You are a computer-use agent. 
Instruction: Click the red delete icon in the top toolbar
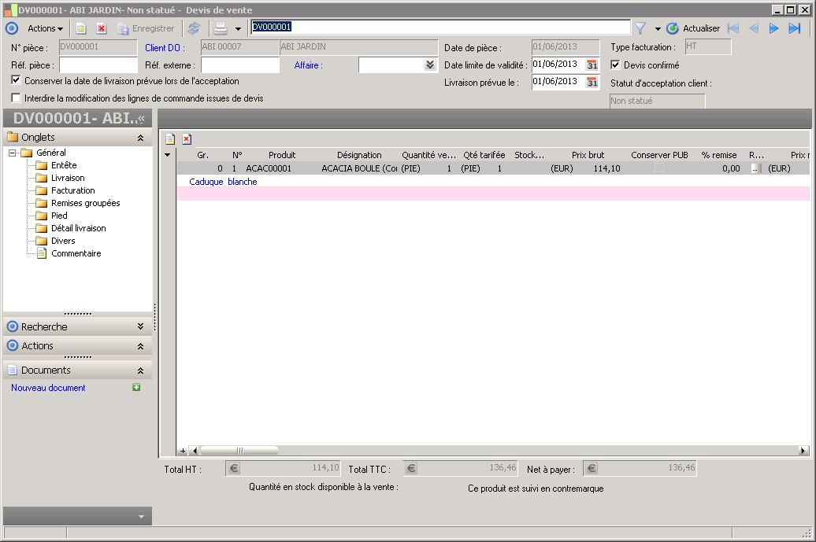101,28
